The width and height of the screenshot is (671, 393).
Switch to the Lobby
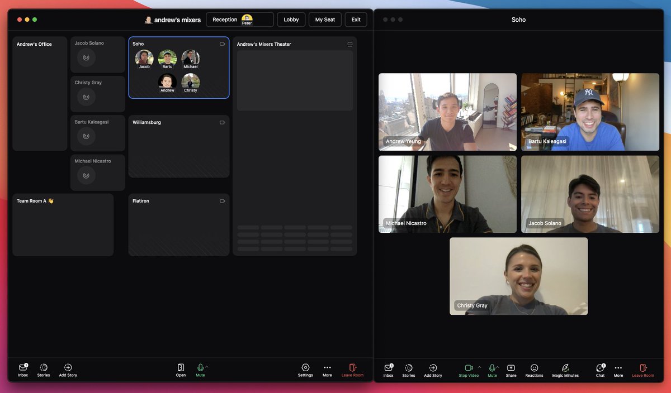[x=291, y=19]
